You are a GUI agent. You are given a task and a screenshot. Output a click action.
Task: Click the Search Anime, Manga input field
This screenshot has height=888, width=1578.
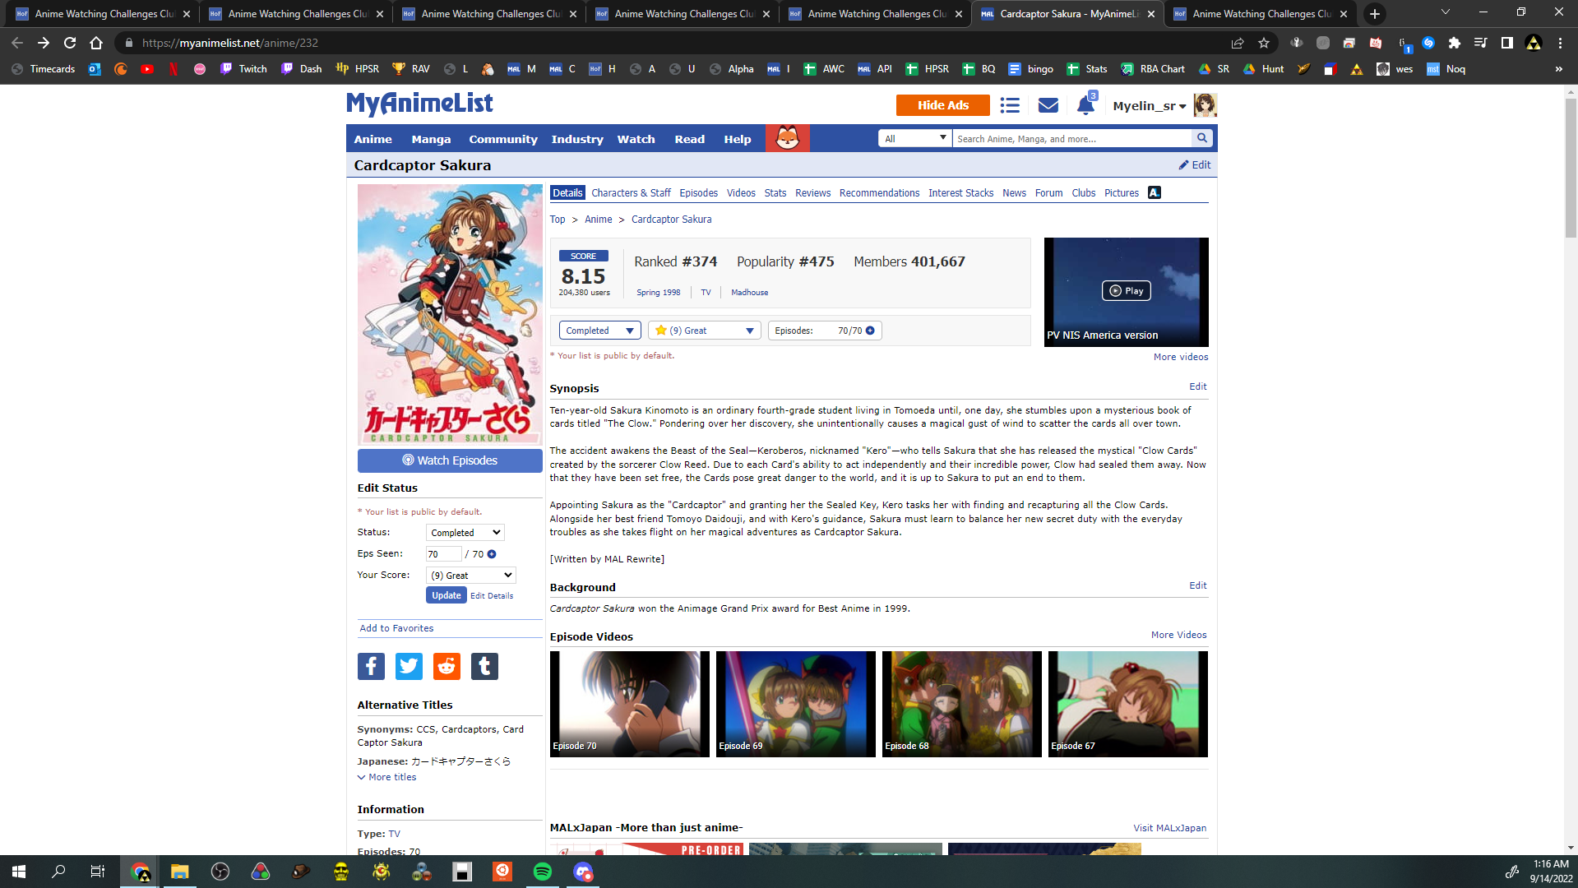click(x=1072, y=138)
